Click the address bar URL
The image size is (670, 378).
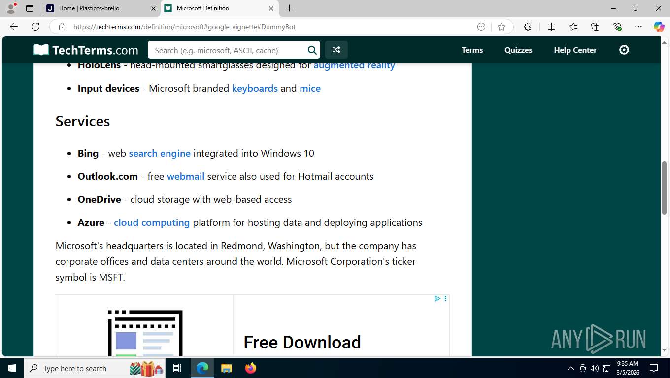pos(184,27)
